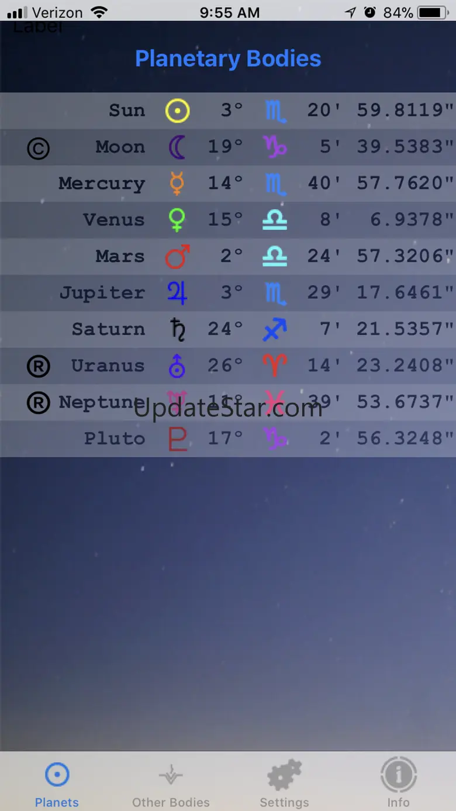Tap the circled C marker beside Moon
The width and height of the screenshot is (456, 811).
click(x=39, y=149)
